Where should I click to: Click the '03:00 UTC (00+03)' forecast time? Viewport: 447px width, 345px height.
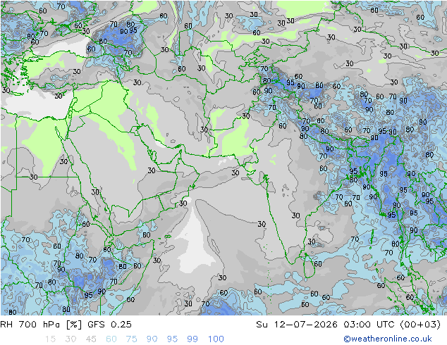tap(392, 325)
